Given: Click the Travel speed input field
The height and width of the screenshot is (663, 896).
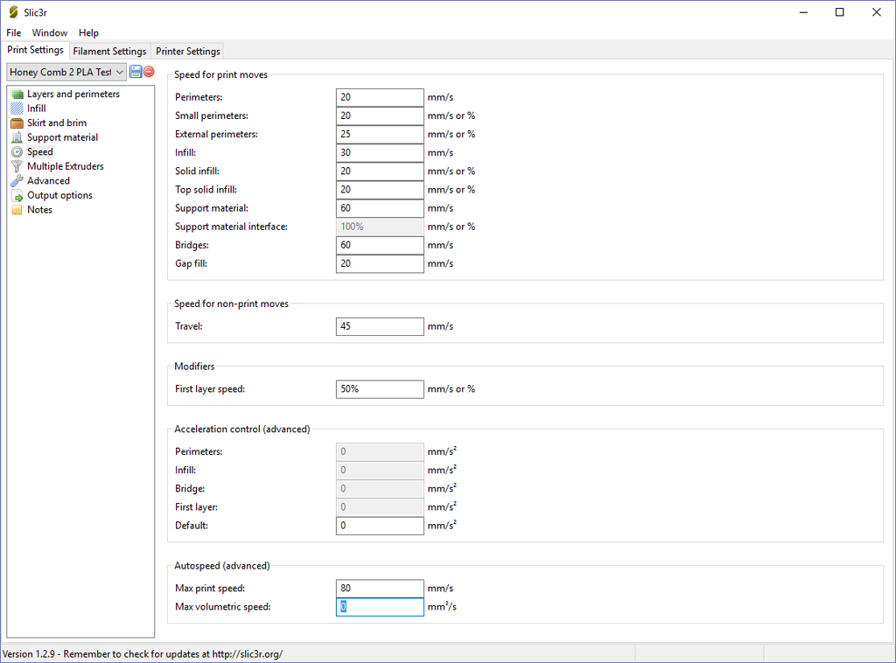Looking at the screenshot, I should click(380, 326).
